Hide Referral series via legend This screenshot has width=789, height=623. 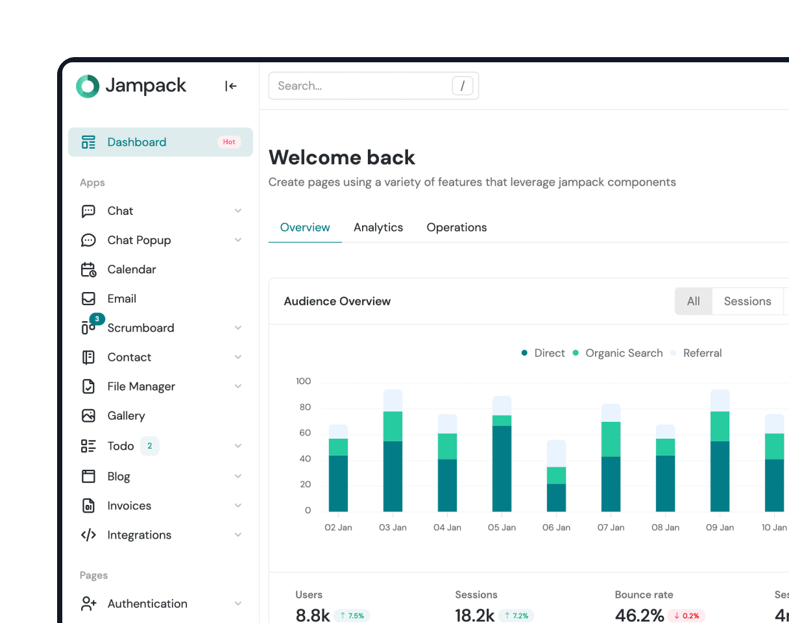point(696,353)
